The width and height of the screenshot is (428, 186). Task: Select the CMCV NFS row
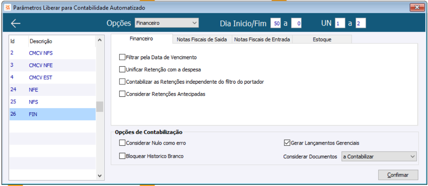point(41,53)
